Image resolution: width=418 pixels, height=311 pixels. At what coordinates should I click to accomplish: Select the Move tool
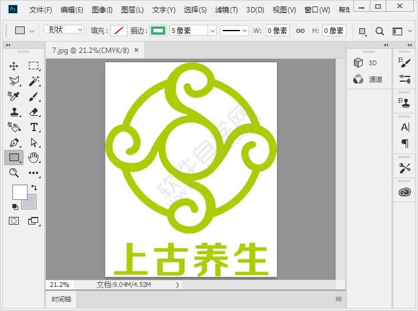pyautogui.click(x=14, y=66)
